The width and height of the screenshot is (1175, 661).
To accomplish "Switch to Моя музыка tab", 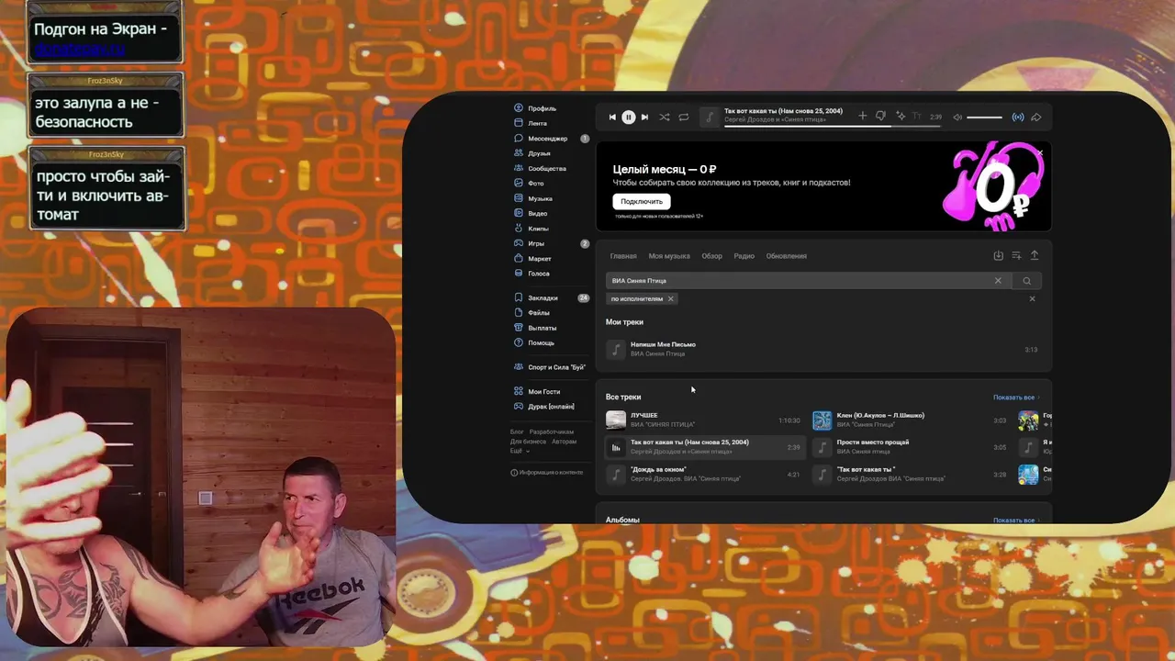I will pos(669,256).
